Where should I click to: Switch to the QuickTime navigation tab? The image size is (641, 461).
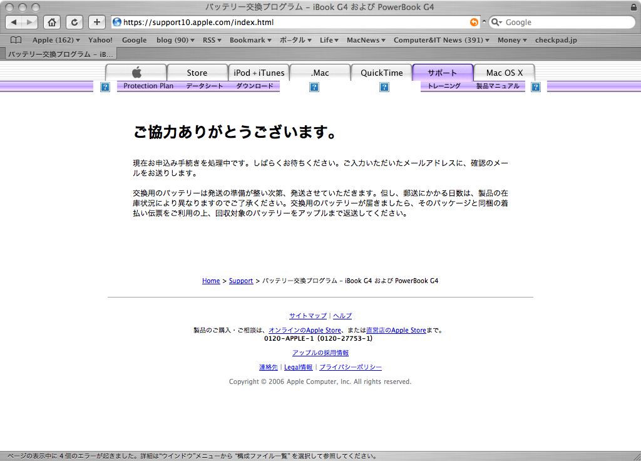pyautogui.click(x=381, y=73)
